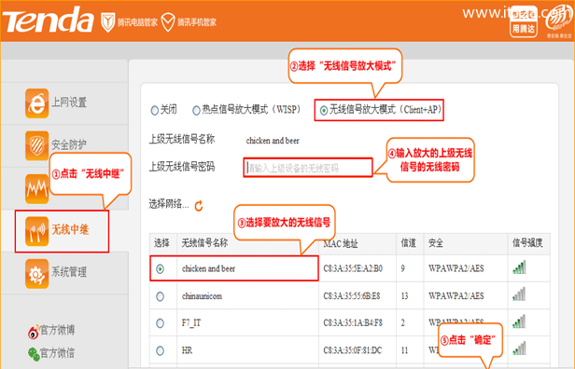This screenshot has height=369, width=575.
Task: Click channel 9 cell
Action: point(402,268)
